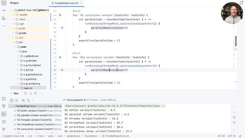Select the c.g.persistence package
The width and height of the screenshot is (245, 138).
pyautogui.click(x=33, y=74)
